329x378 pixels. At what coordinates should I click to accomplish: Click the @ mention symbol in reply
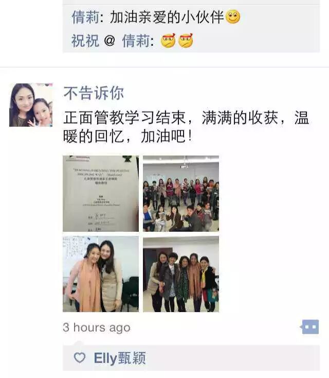pyautogui.click(x=109, y=40)
